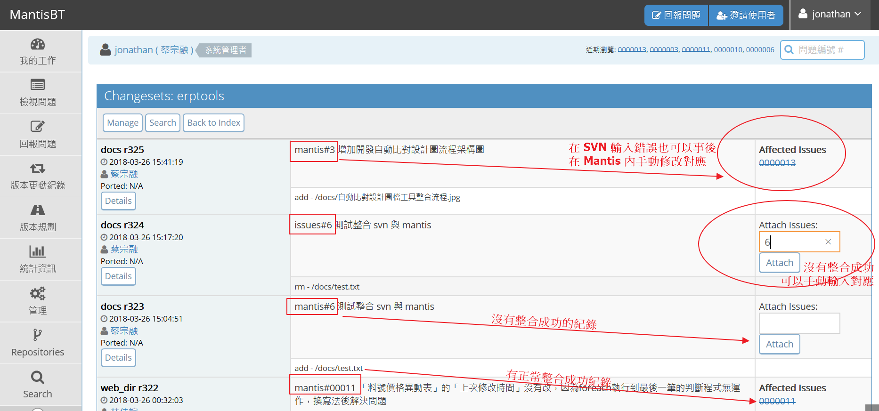Viewport: 879px width, 411px height.
Task: Click timestamp 2018-03-26 15:41:19
Action: pos(146,162)
